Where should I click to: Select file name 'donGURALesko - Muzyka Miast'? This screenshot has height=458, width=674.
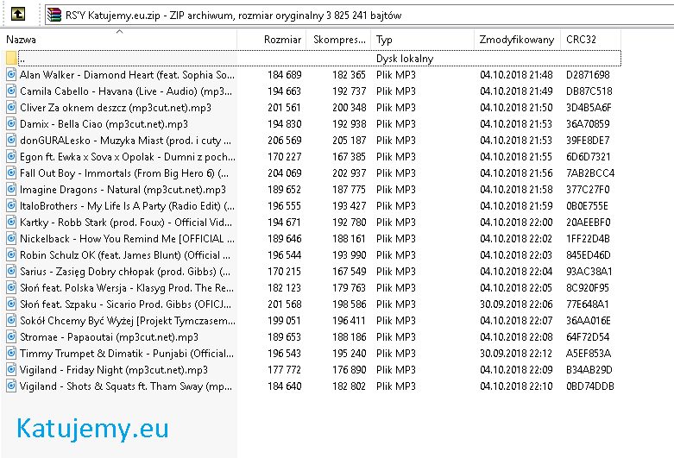[x=125, y=140]
